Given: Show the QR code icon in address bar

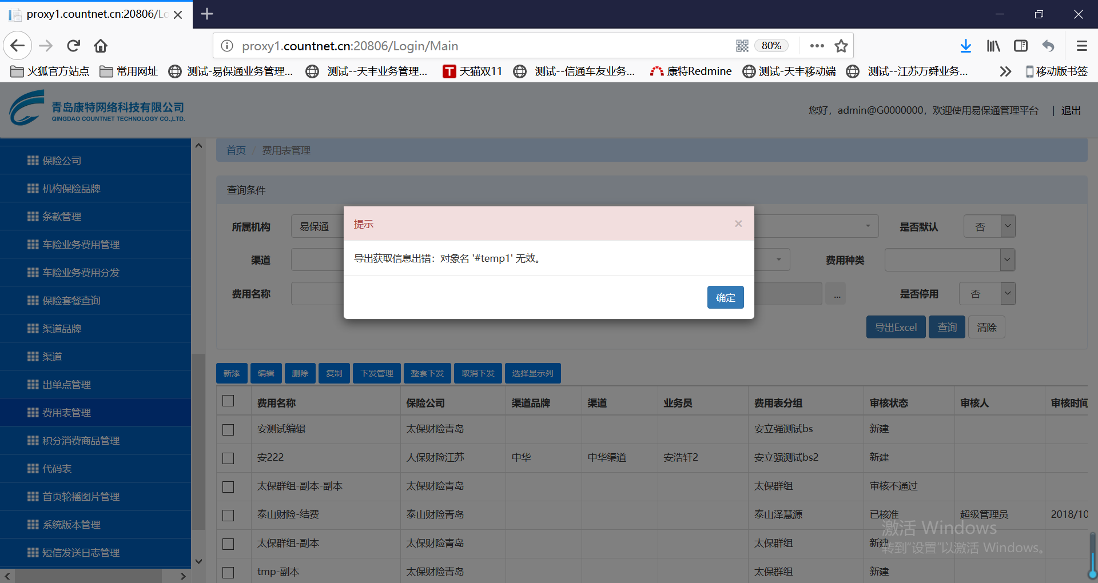Looking at the screenshot, I should point(742,46).
